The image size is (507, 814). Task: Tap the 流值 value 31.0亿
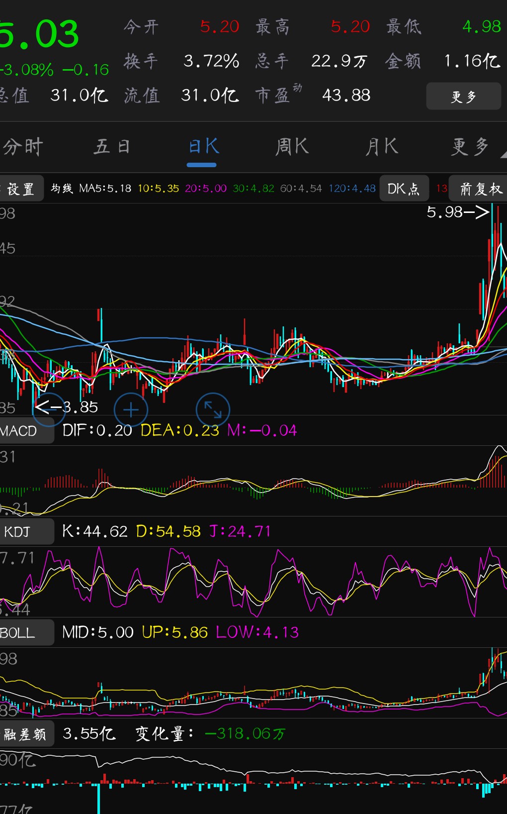[x=210, y=95]
